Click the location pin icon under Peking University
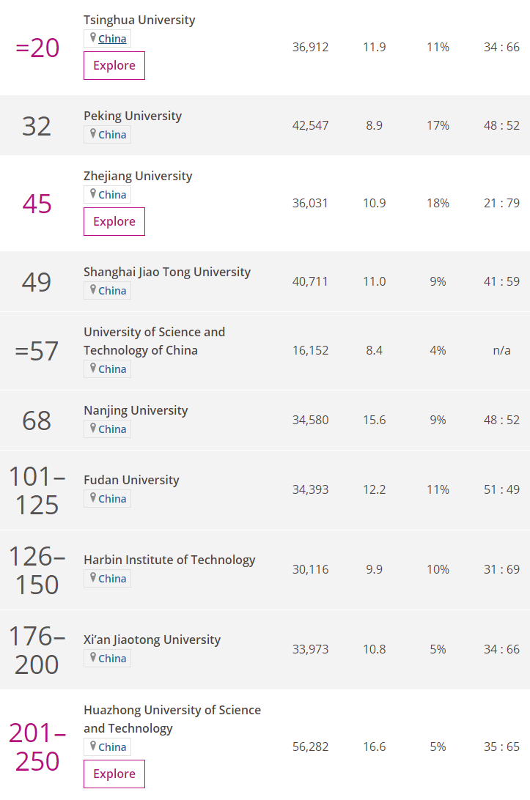The height and width of the screenshot is (800, 530). pos(93,133)
